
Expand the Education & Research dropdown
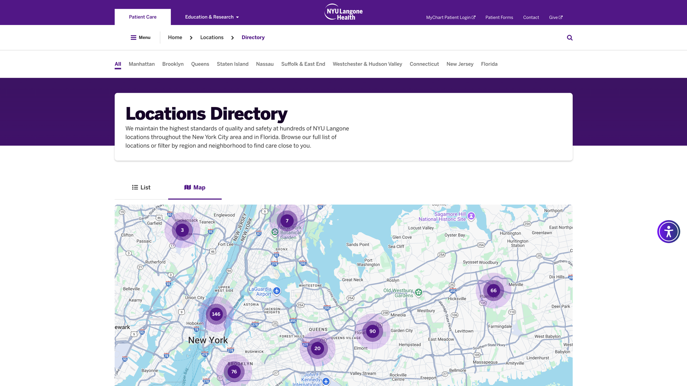point(212,17)
